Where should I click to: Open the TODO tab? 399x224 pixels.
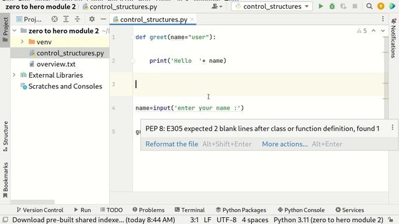coord(112,210)
